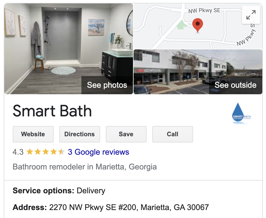Click the NW Pkwy SE label atop map
This screenshot has width=266, height=218.
click(x=204, y=11)
